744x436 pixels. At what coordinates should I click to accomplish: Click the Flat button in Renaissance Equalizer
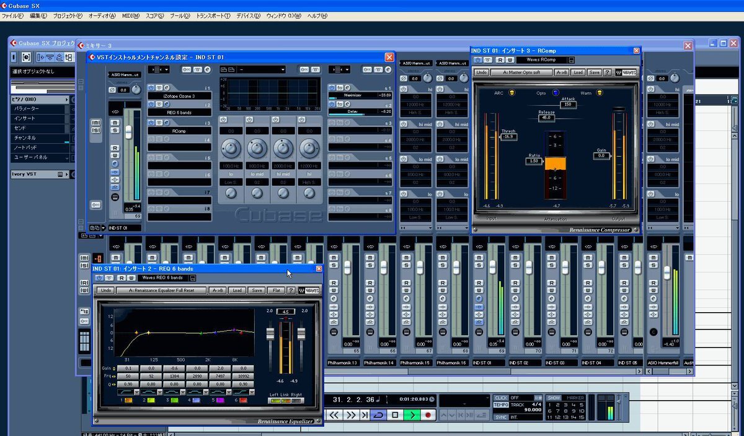(275, 290)
